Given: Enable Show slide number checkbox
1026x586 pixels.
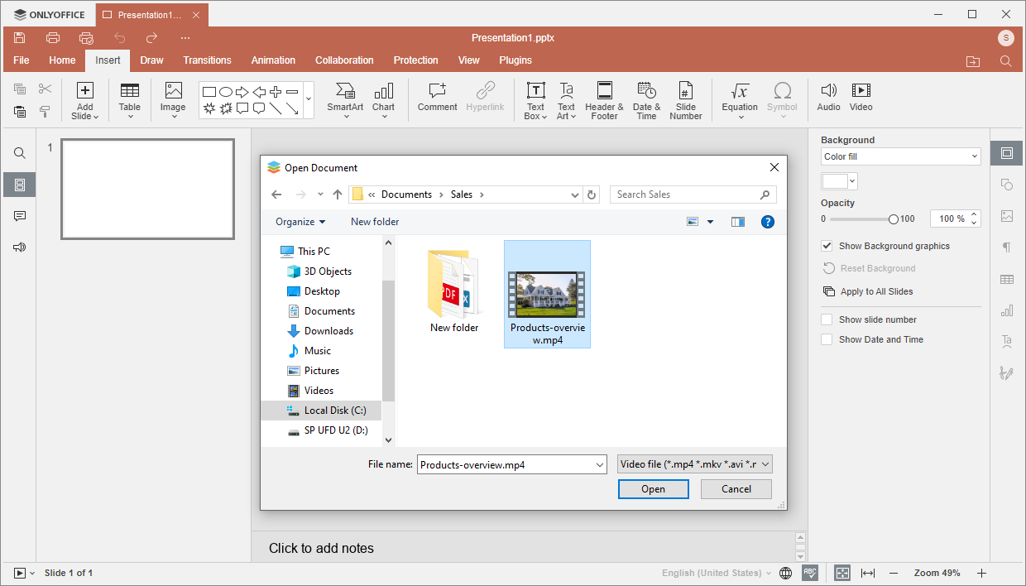Looking at the screenshot, I should [x=827, y=319].
